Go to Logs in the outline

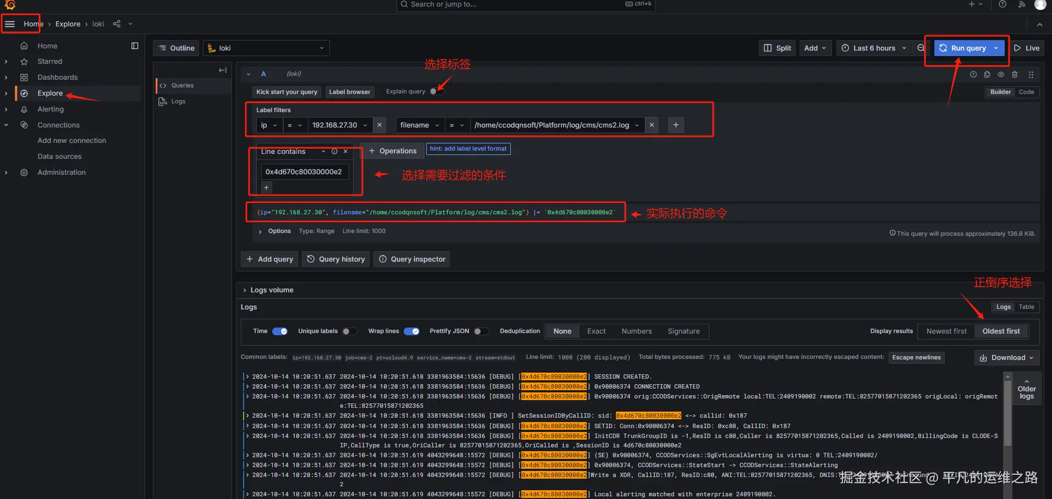(178, 102)
